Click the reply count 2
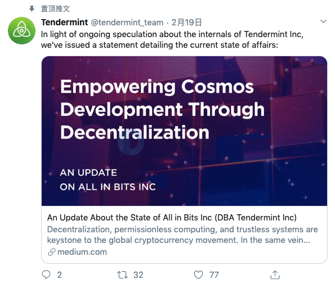This screenshot has width=335, height=284. [x=59, y=275]
